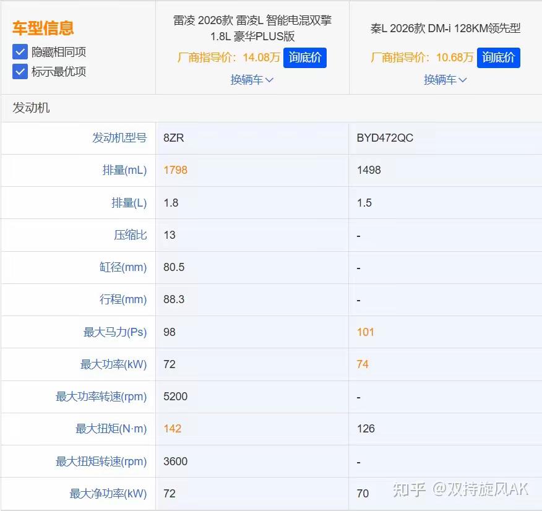Click the 最大马力(Ps) row label
Image resolution: width=542 pixels, height=511 pixels.
pyautogui.click(x=115, y=332)
